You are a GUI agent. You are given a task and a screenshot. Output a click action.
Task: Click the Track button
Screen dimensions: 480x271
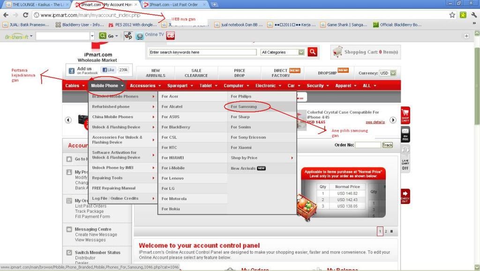click(387, 145)
